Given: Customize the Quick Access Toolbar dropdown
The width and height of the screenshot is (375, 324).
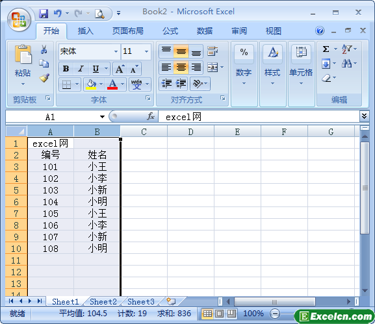Looking at the screenshot, I should click(x=119, y=14).
